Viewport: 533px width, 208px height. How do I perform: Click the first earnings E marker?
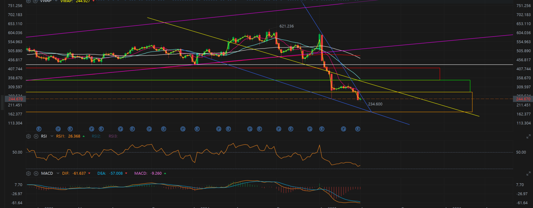pyautogui.click(x=39, y=129)
